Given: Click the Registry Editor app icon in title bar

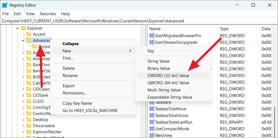Looking at the screenshot, I should [5, 5].
